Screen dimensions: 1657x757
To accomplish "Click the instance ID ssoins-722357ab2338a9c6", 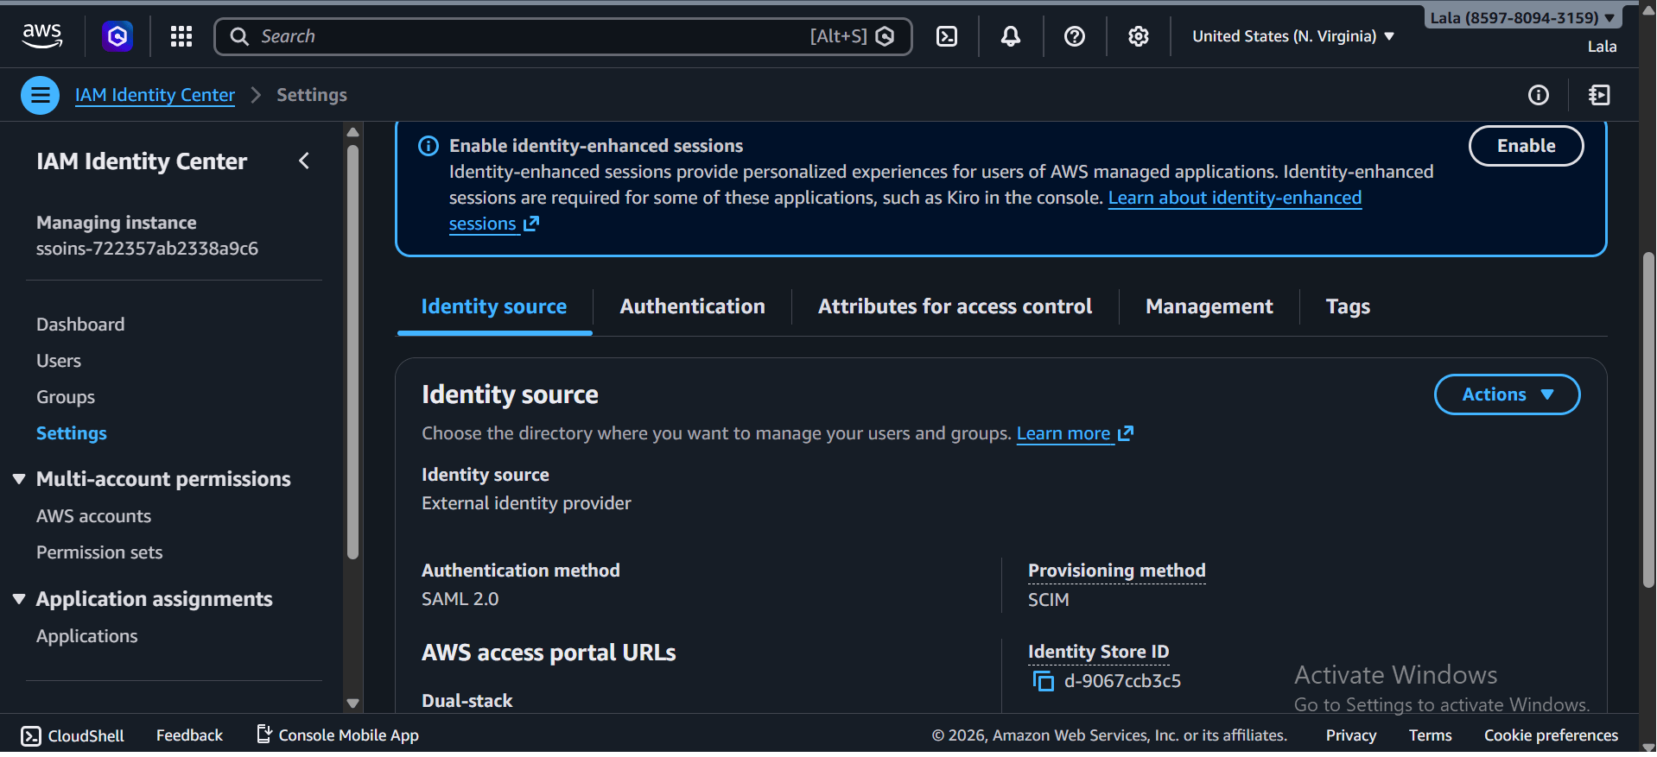I will click(x=147, y=249).
